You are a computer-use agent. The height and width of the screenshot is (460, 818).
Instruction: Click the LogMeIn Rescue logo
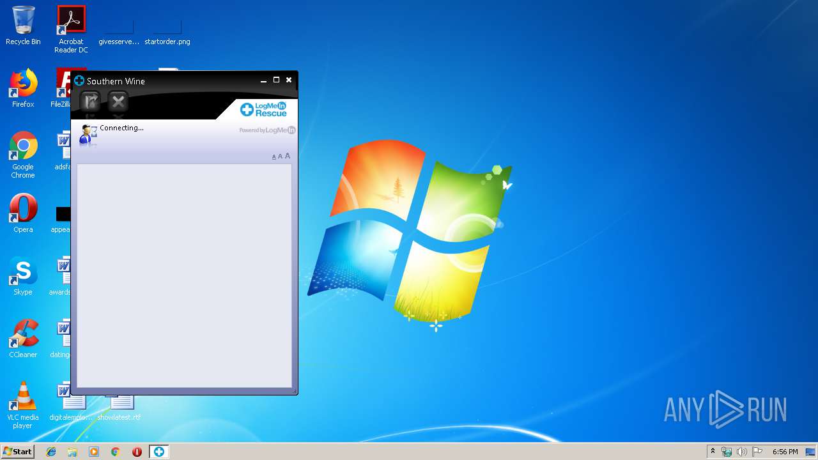tap(263, 109)
